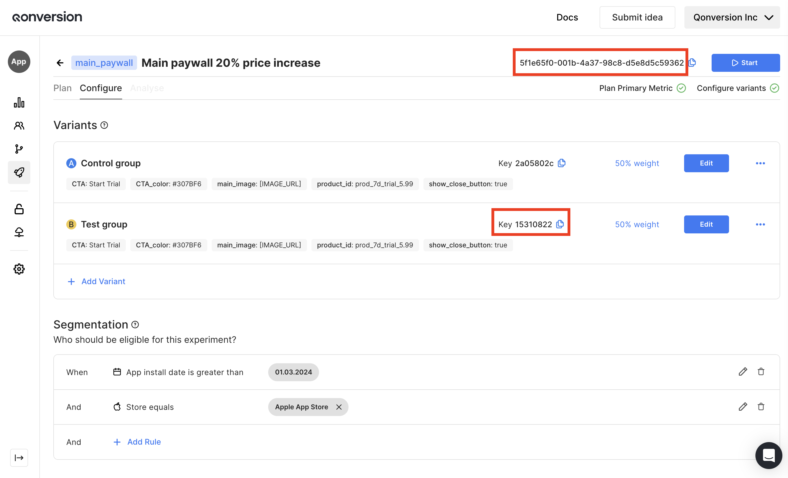Switch to the Plan tab
This screenshot has height=478, width=788.
(62, 88)
